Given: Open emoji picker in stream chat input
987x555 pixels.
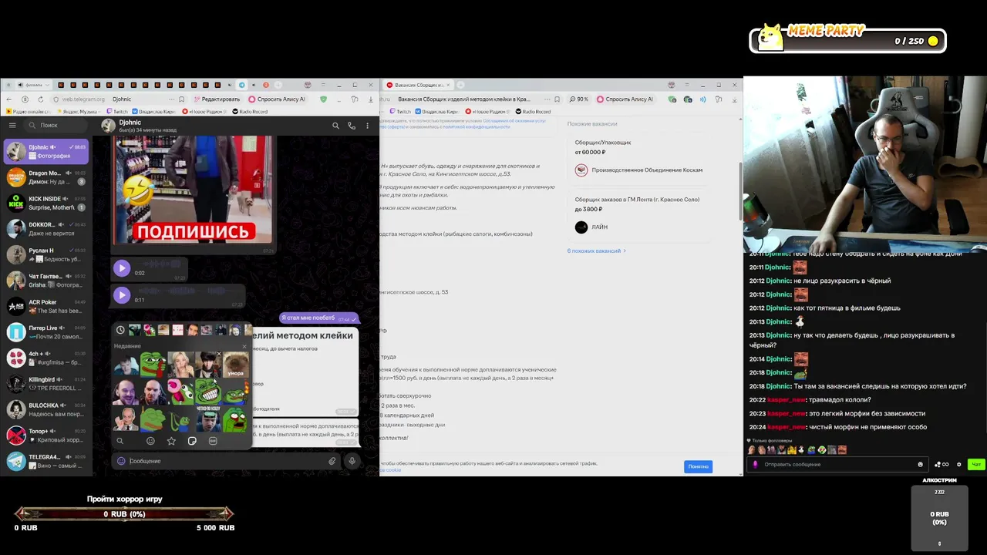Looking at the screenshot, I should [x=920, y=465].
